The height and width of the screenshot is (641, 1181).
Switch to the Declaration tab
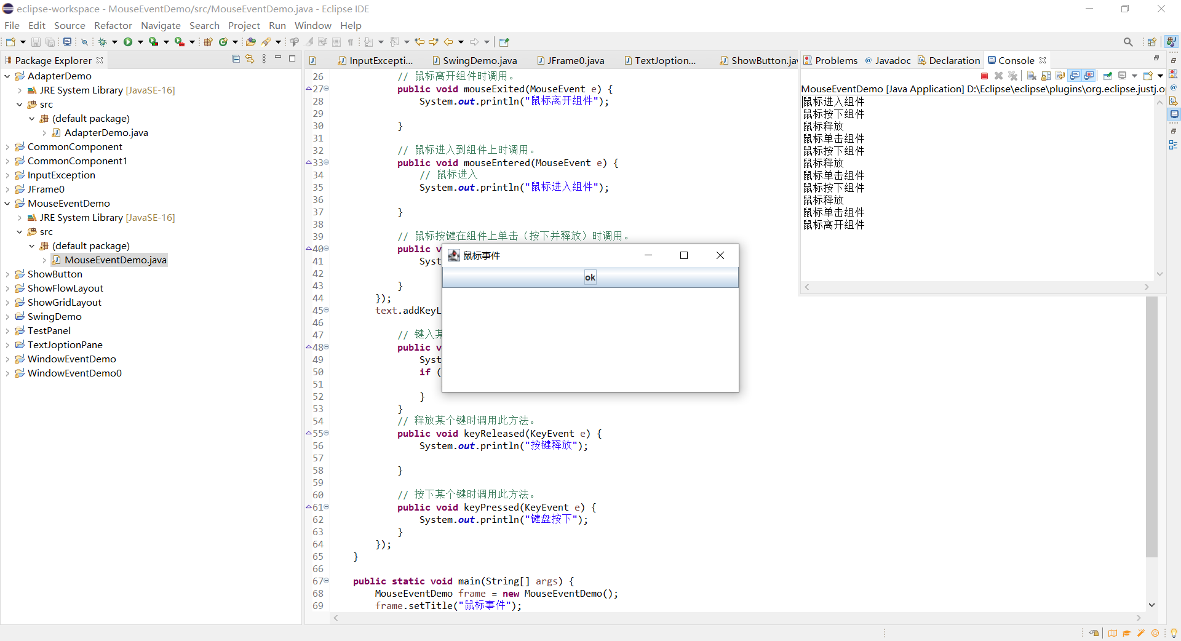coord(948,60)
